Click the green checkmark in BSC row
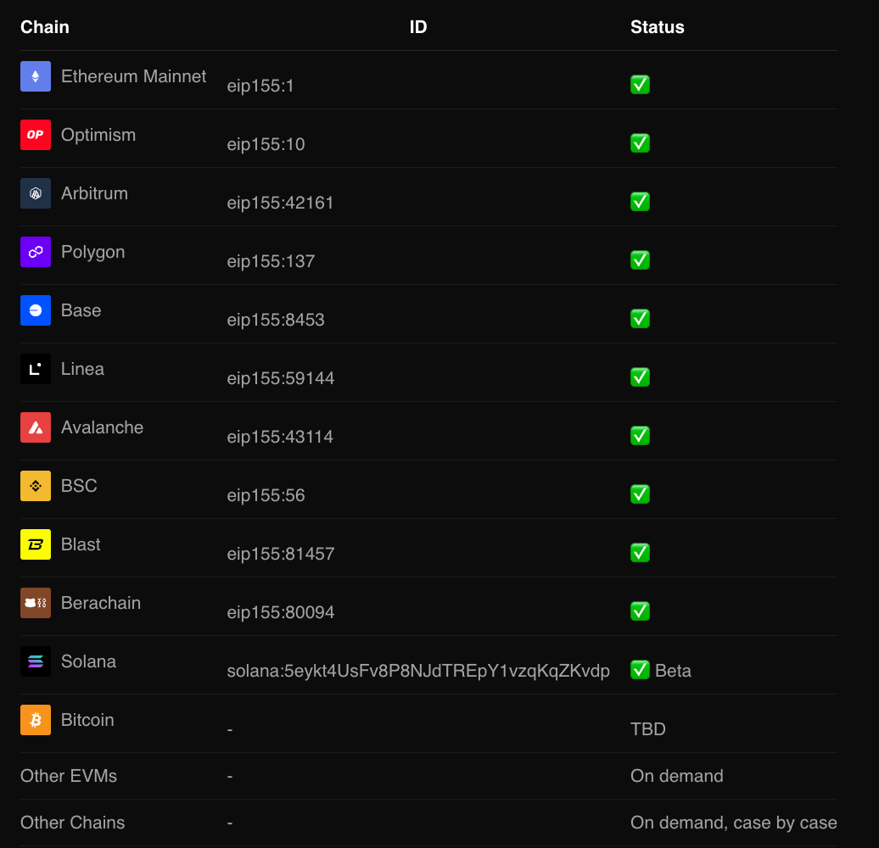 [641, 494]
